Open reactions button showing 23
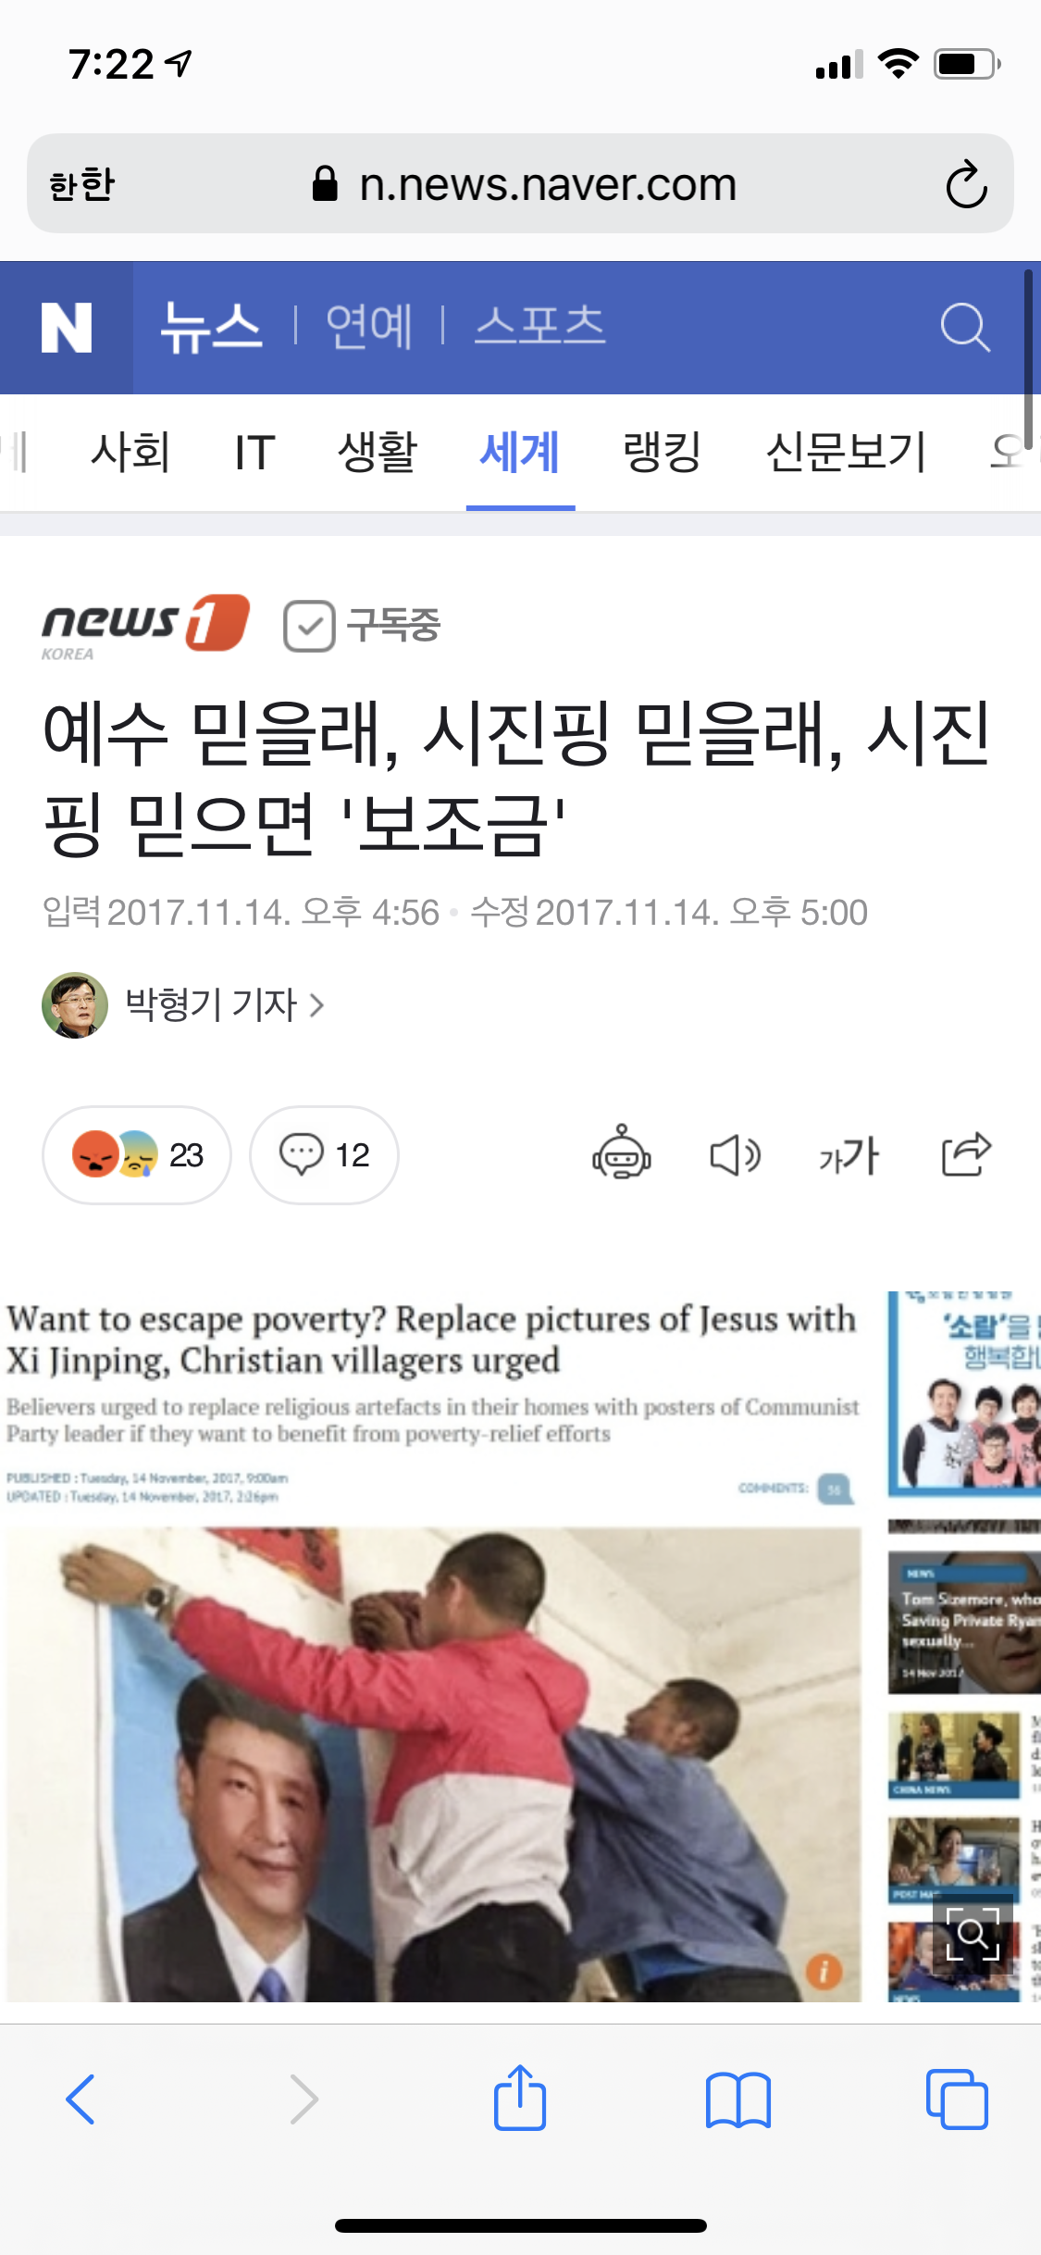The image size is (1041, 2255). (x=137, y=1154)
